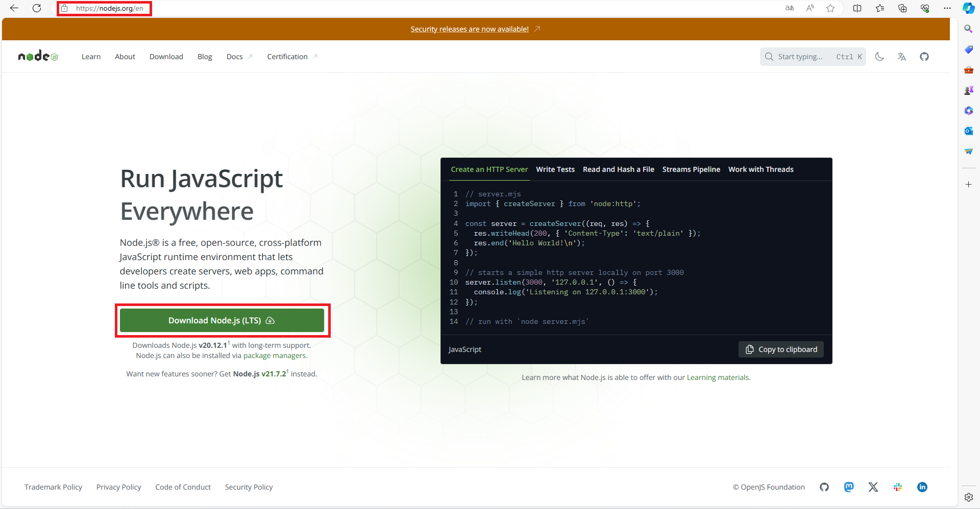This screenshot has height=509, width=980.
Task: Open the Blog menu item
Action: [x=205, y=57]
